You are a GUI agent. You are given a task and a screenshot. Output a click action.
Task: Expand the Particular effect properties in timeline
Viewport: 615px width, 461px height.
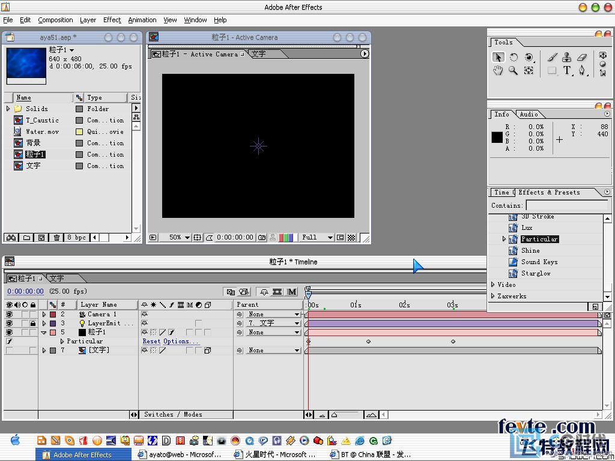click(x=62, y=342)
